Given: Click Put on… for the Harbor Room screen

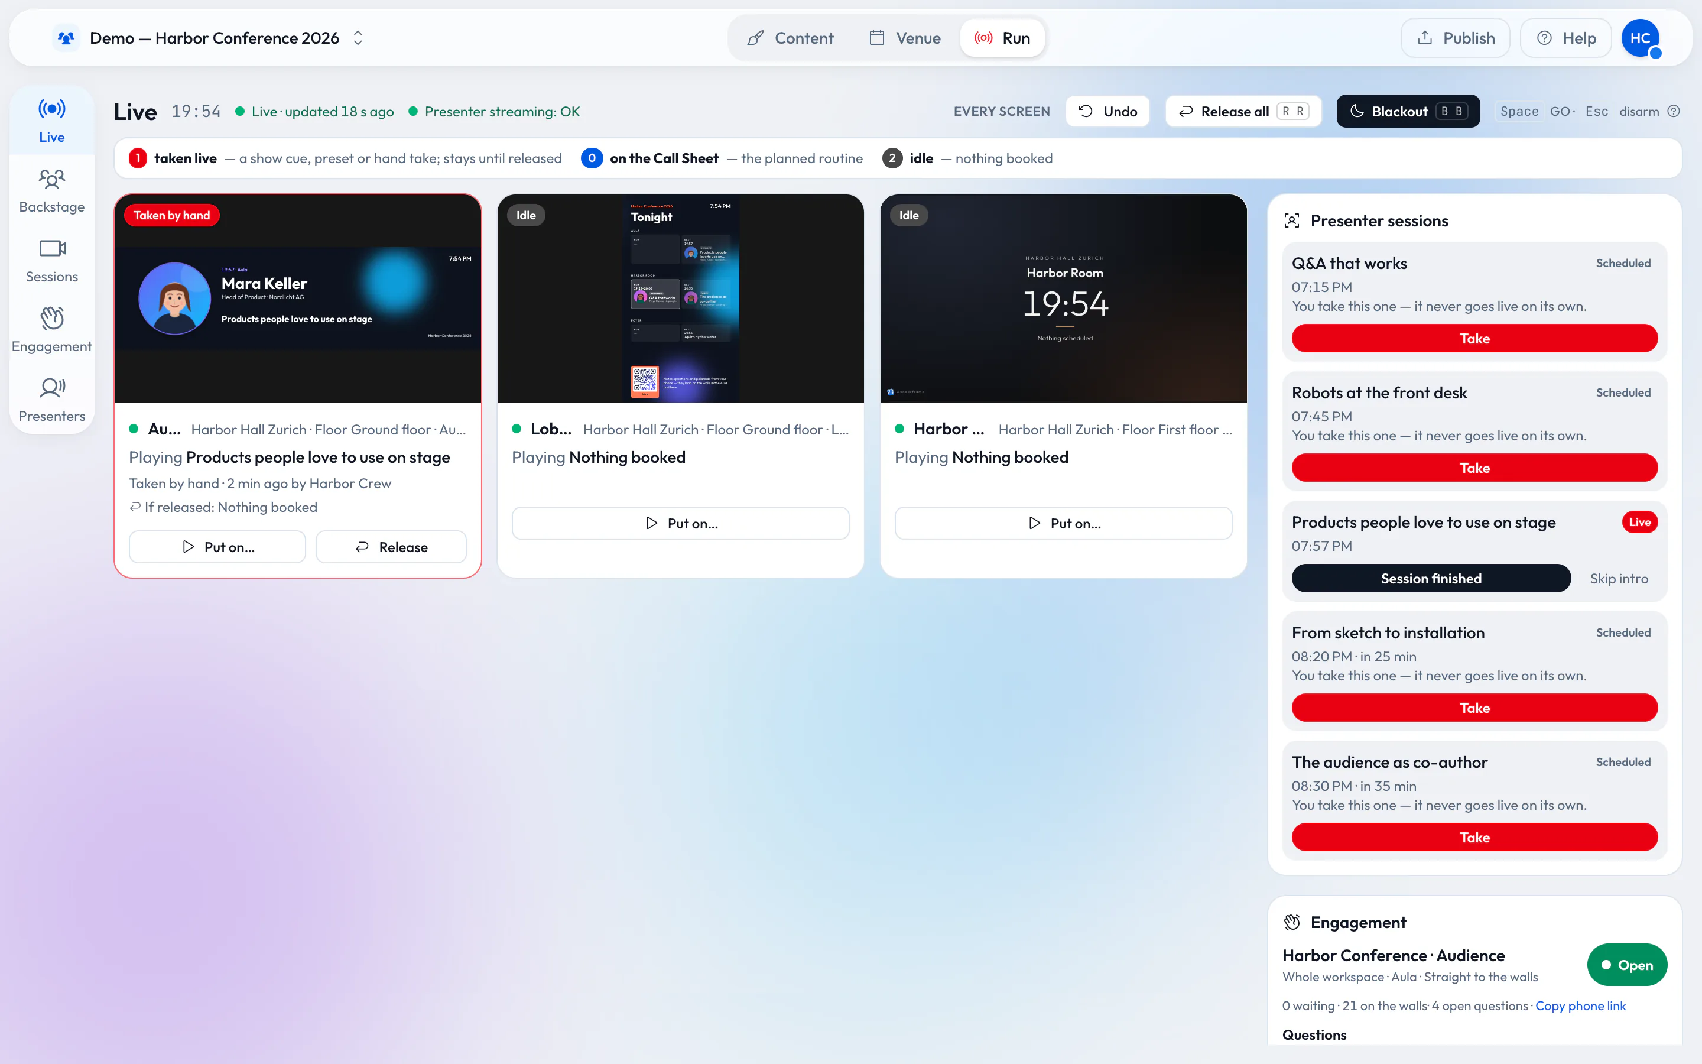Looking at the screenshot, I should point(1063,523).
